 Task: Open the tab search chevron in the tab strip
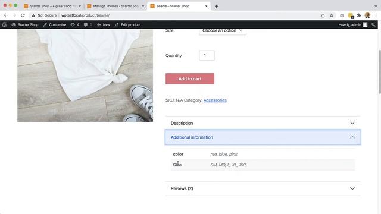[x=376, y=6]
